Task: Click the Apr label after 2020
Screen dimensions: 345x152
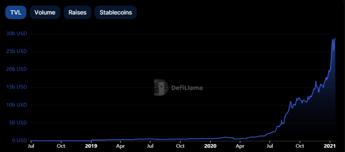Action: click(x=240, y=146)
